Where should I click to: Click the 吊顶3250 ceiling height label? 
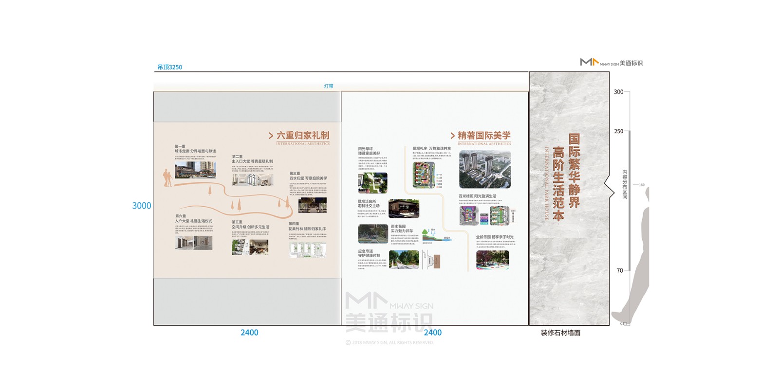click(x=169, y=67)
